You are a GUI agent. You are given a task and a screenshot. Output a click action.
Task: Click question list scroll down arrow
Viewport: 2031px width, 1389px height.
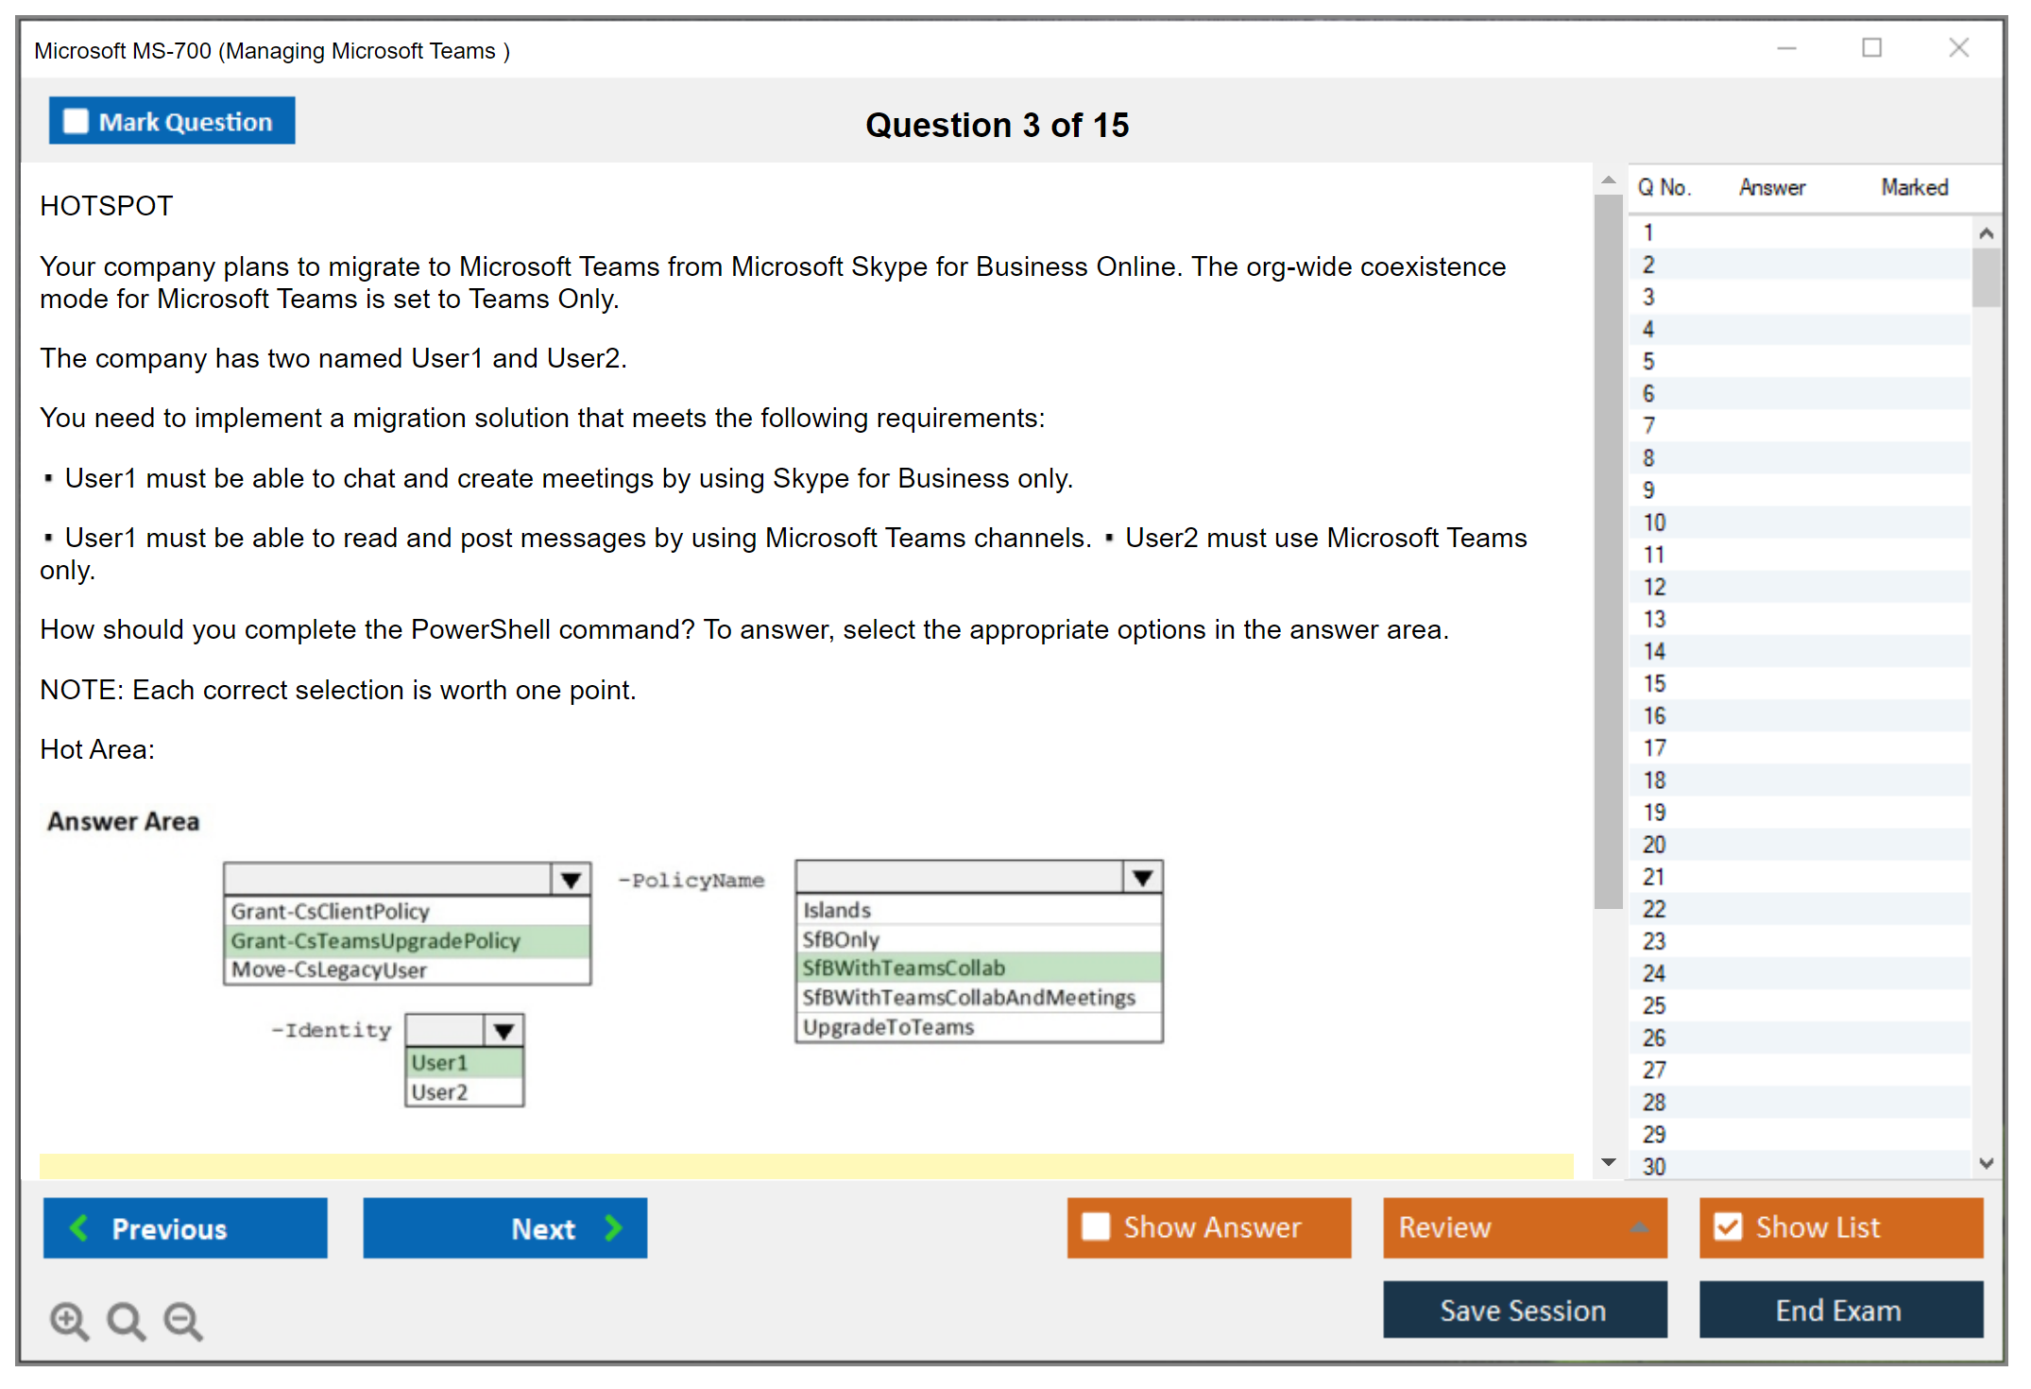1986,1163
